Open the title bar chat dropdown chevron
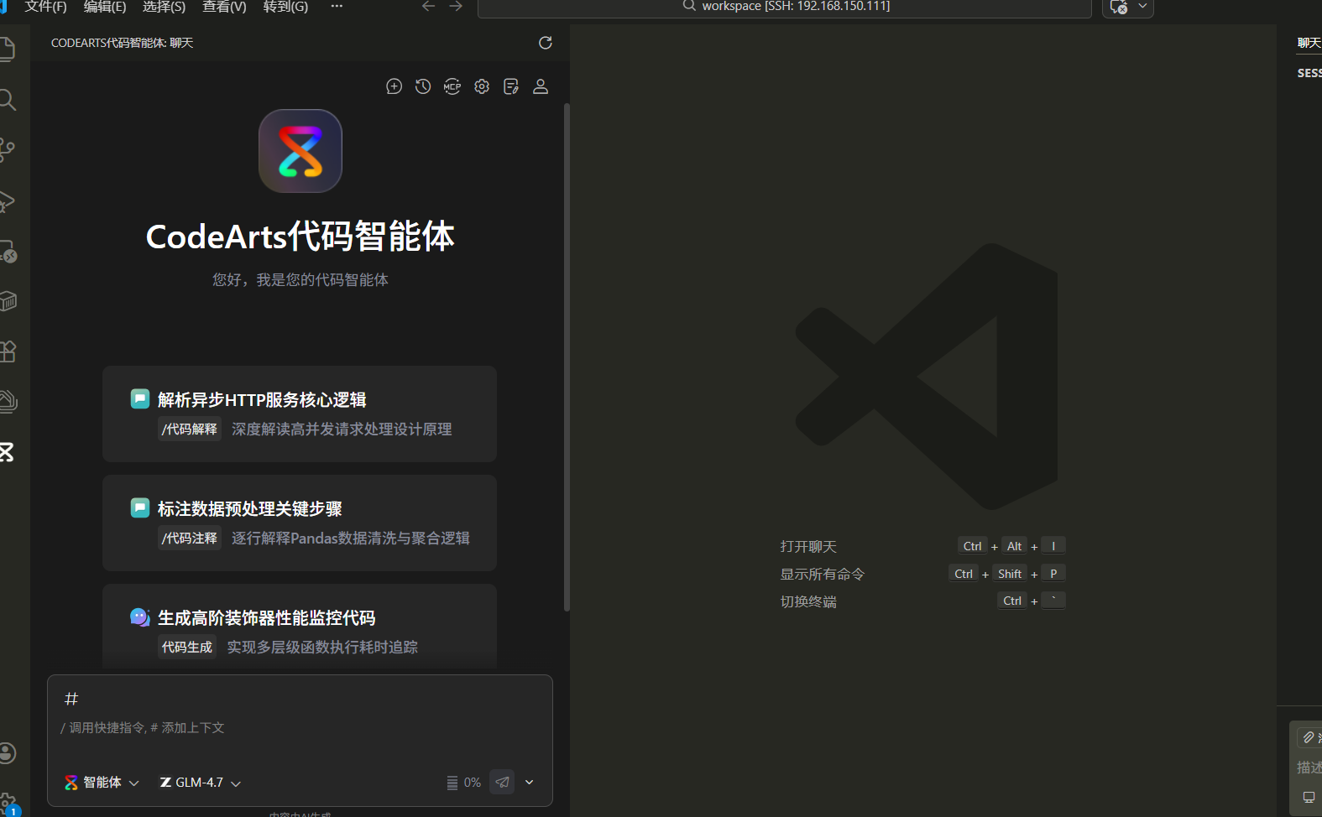1322x817 pixels. pyautogui.click(x=1142, y=6)
